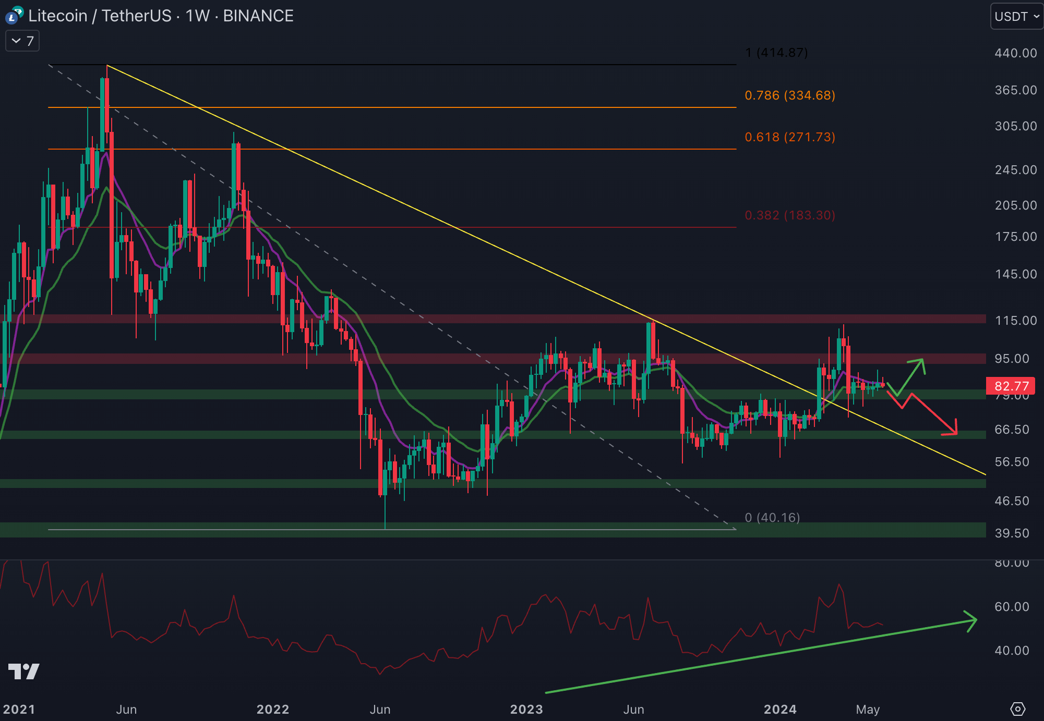Click the 2024 label on time axis
This screenshot has height=721, width=1044.
[x=780, y=710]
